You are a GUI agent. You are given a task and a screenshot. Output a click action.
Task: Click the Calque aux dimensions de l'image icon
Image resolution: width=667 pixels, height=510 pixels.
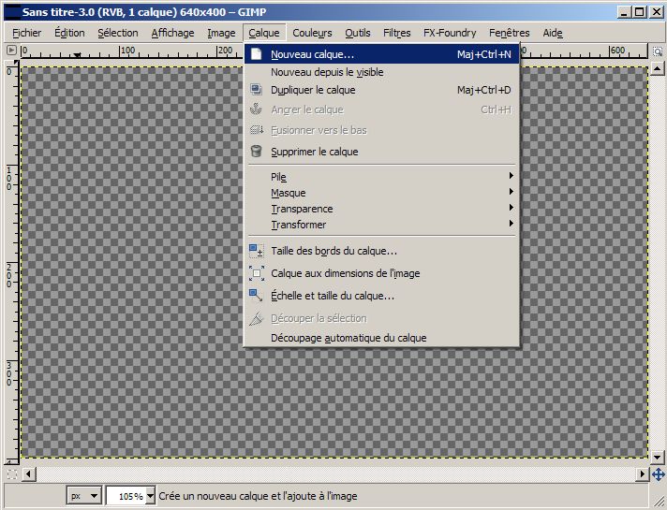click(256, 273)
